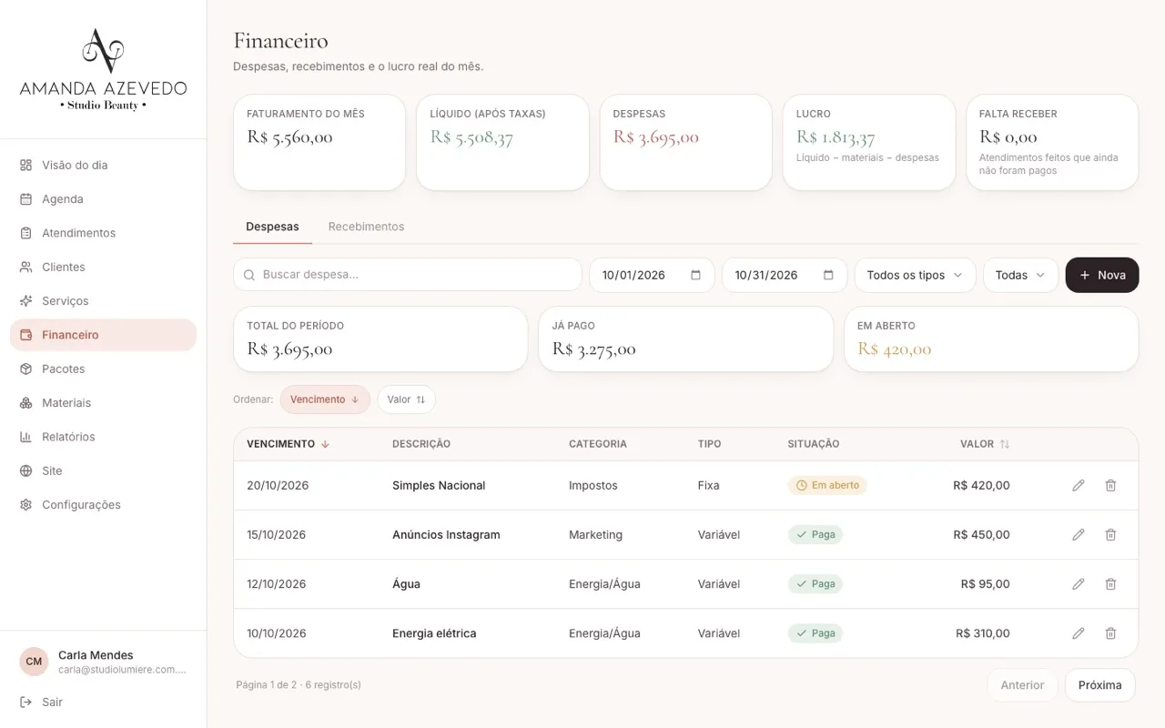
Task: Edit the Anúncios Instagram expense
Action: (1079, 535)
